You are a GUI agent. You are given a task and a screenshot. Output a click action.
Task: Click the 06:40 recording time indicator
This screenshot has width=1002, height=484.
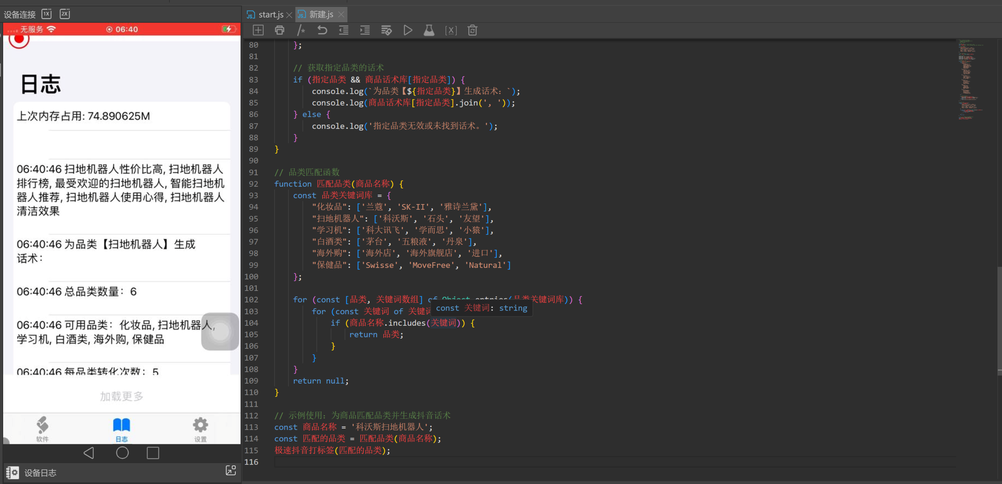click(122, 29)
